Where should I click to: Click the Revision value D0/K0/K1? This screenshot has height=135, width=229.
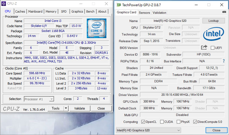click(101, 53)
